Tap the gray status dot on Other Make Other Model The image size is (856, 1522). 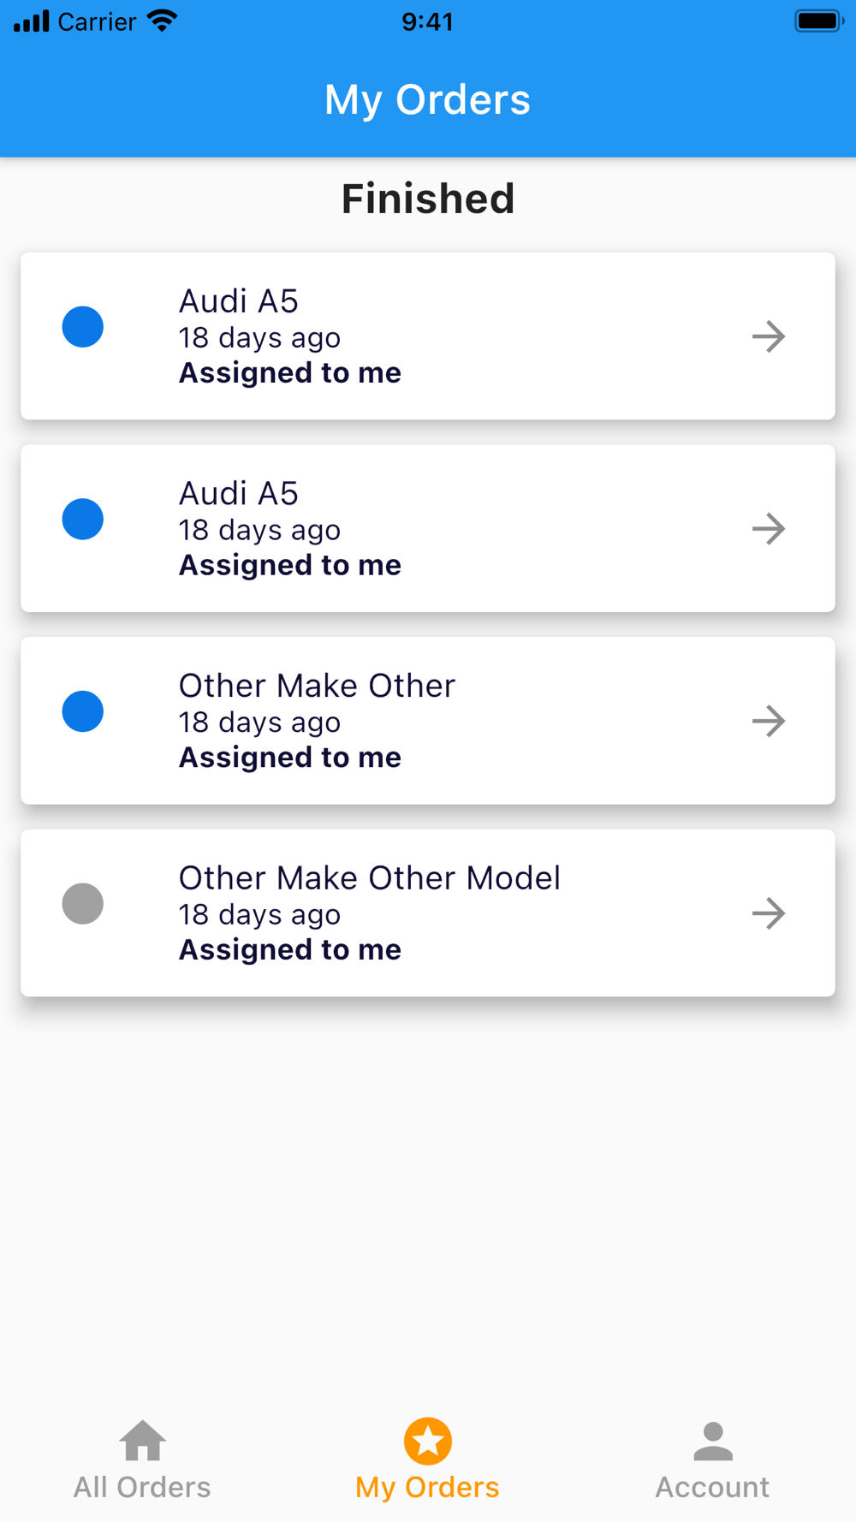pos(83,904)
